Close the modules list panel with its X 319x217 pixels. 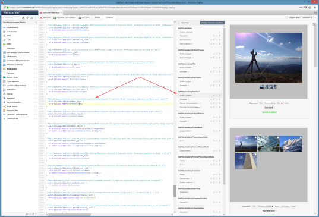coord(36,23)
